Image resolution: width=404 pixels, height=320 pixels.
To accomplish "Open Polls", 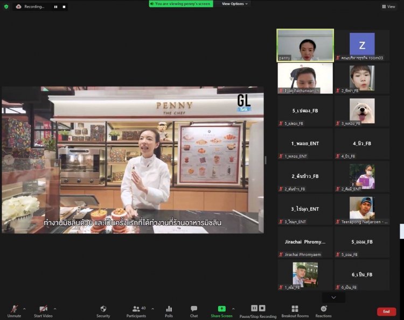I will (x=169, y=311).
